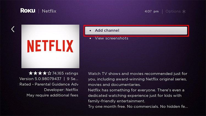Select the Add channel button
This screenshot has width=206, height=116.
tap(136, 31)
